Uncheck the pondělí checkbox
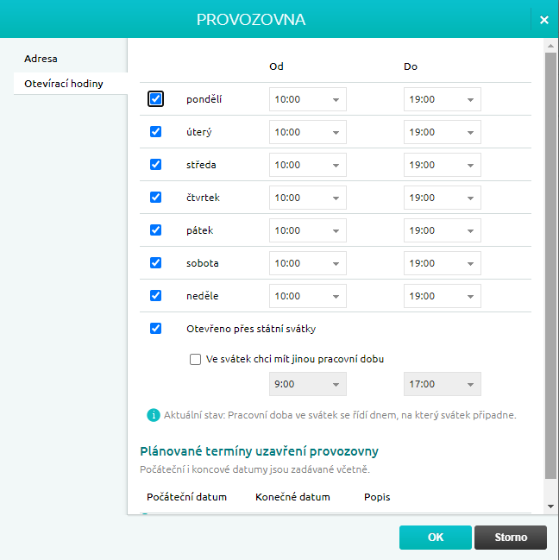Screen dimensions: 559x560 click(x=155, y=99)
